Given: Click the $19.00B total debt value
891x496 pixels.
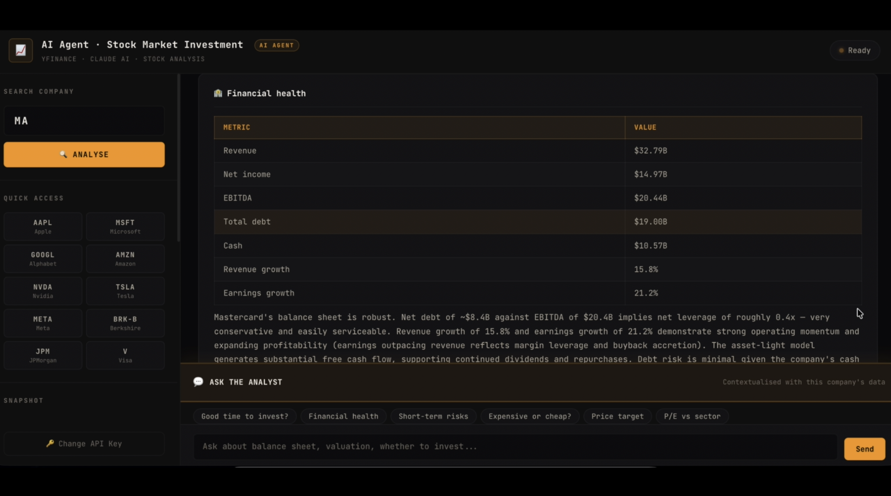Looking at the screenshot, I should (x=651, y=222).
